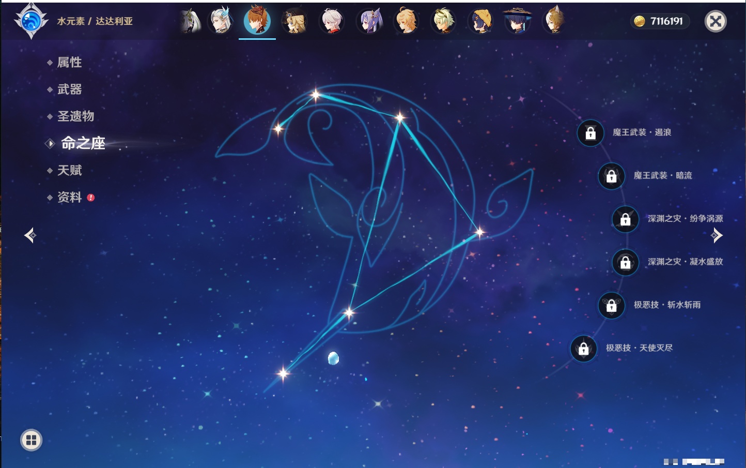Screen dimensions: 746x468
Task: Select Kazuha's white-haired avatar with red collar
Action: [332, 21]
